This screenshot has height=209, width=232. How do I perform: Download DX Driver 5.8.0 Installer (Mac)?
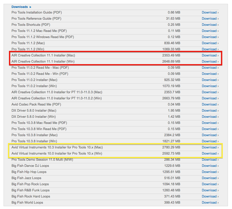click(210, 111)
